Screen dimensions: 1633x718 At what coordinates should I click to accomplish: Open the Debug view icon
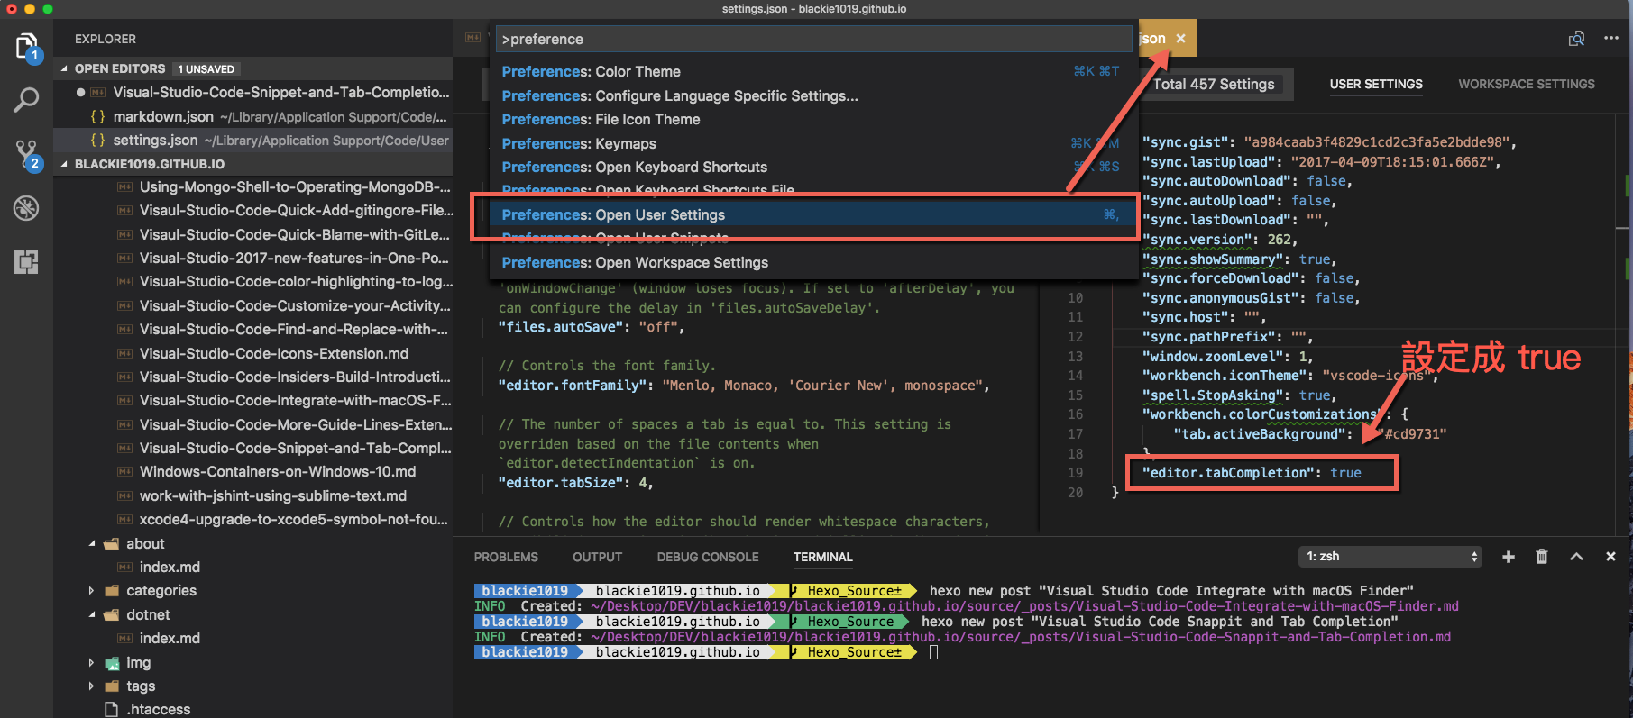click(26, 208)
